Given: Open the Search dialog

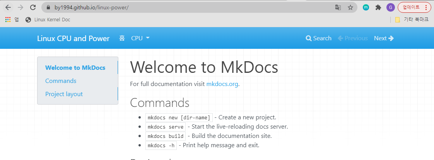Looking at the screenshot, I should pyautogui.click(x=318, y=38).
